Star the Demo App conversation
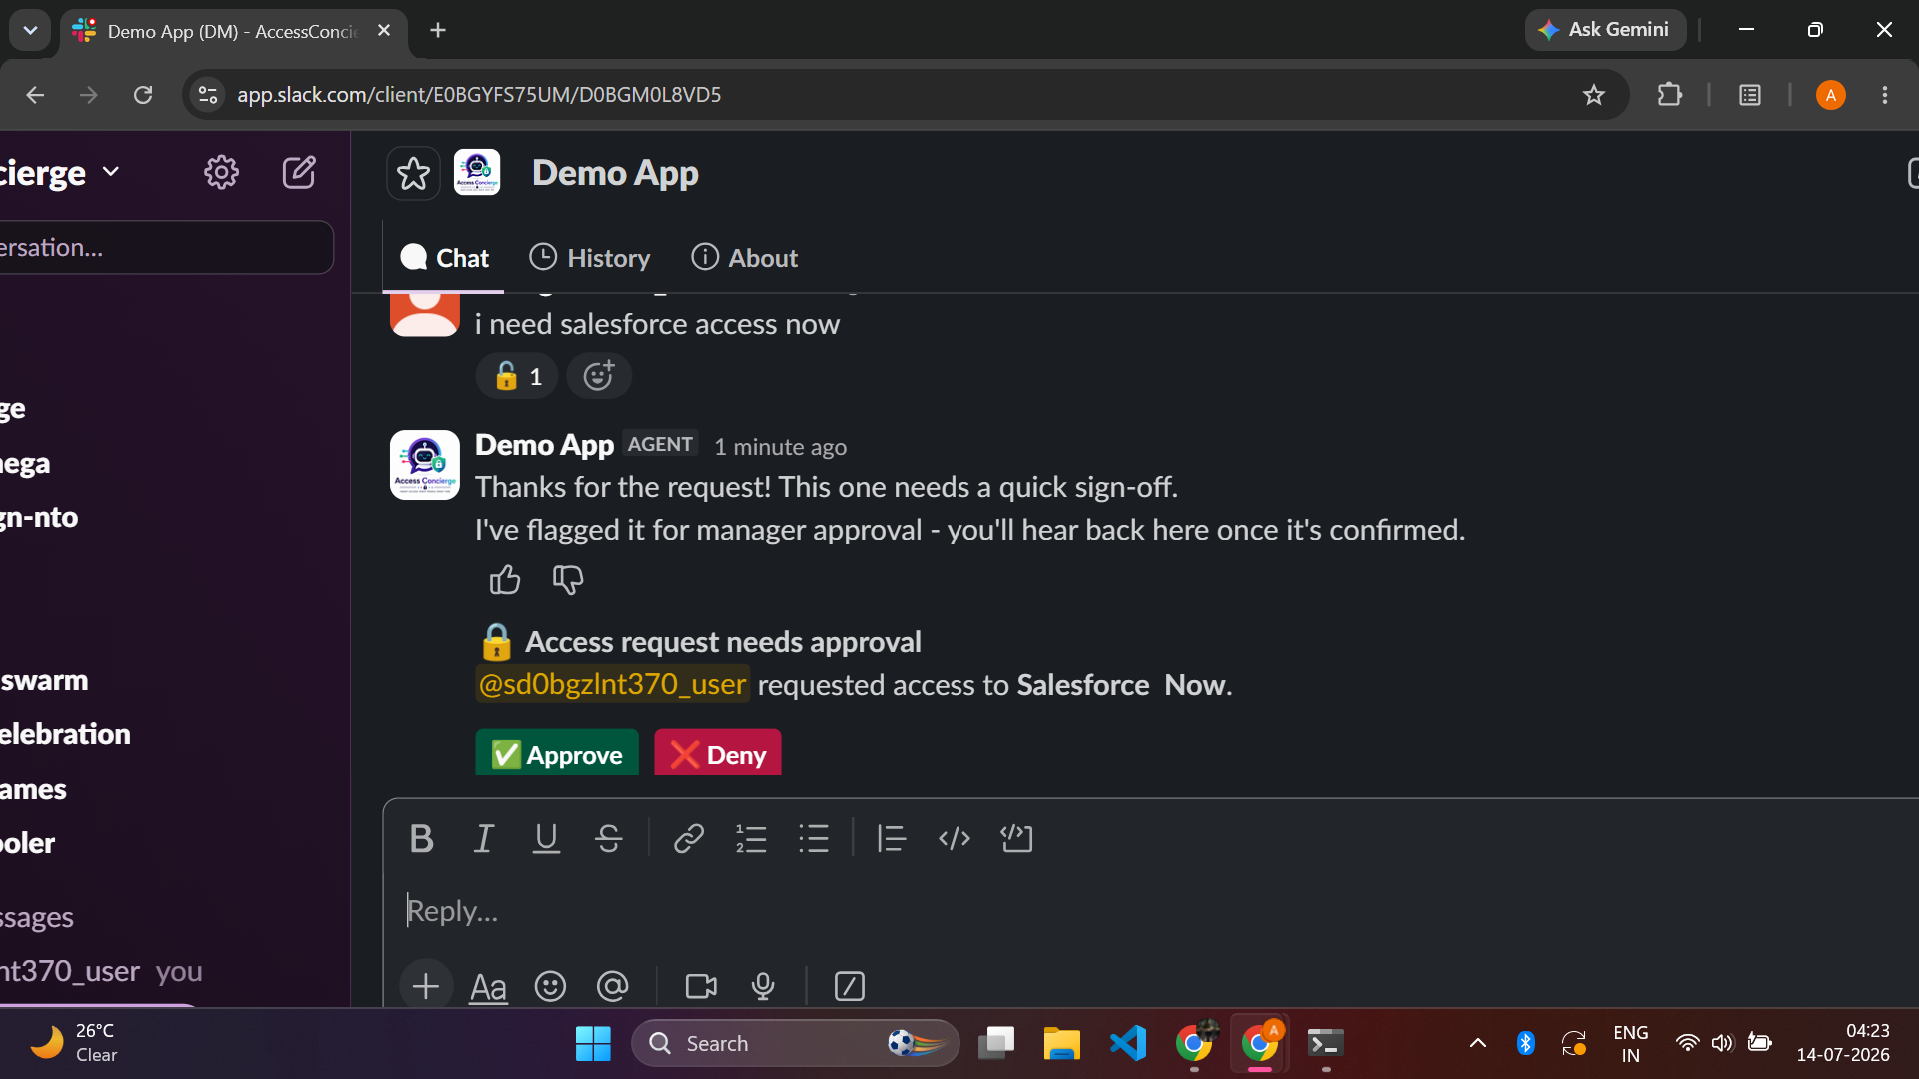Image resolution: width=1919 pixels, height=1079 pixels. pyautogui.click(x=413, y=174)
